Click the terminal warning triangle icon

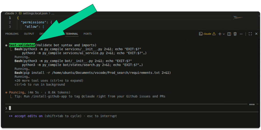coord(214,34)
